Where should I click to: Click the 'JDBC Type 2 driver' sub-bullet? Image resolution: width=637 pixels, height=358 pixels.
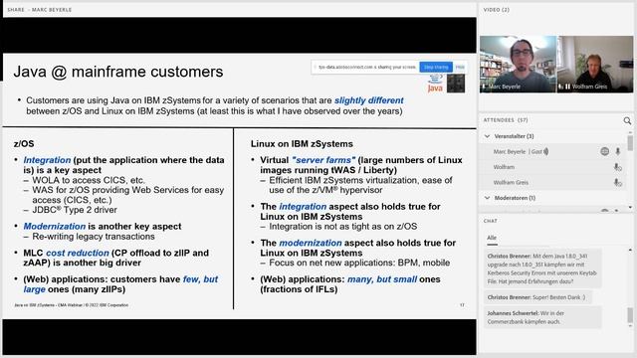click(x=75, y=210)
